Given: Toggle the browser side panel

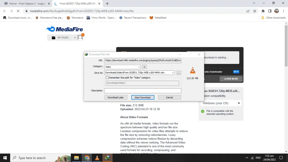Looking at the screenshot, I should point(270,11).
